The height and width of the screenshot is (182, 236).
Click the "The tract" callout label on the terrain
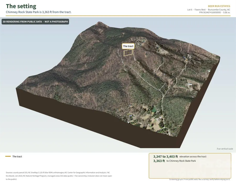click(x=128, y=46)
